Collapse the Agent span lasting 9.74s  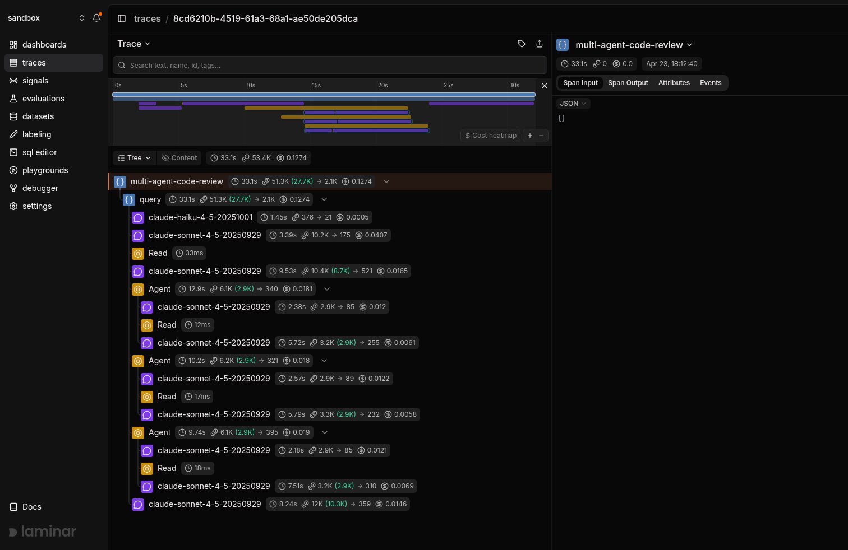(325, 432)
